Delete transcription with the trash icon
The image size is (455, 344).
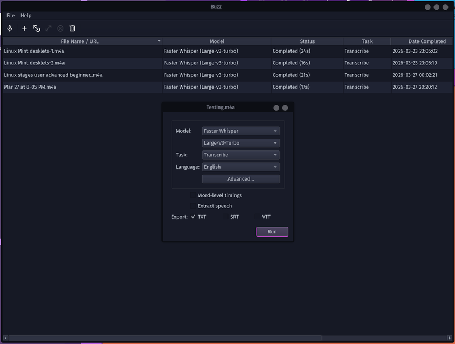point(72,28)
